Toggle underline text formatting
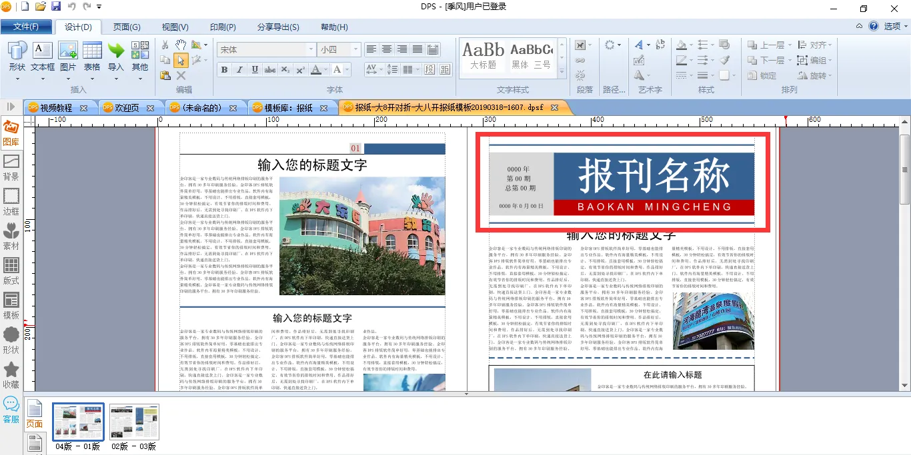 tap(255, 70)
